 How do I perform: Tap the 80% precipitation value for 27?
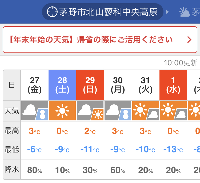click(35, 170)
